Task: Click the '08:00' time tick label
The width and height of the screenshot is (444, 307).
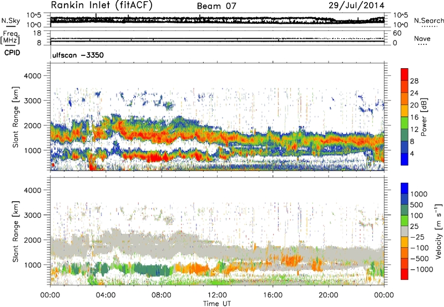Action: pyautogui.click(x=162, y=295)
